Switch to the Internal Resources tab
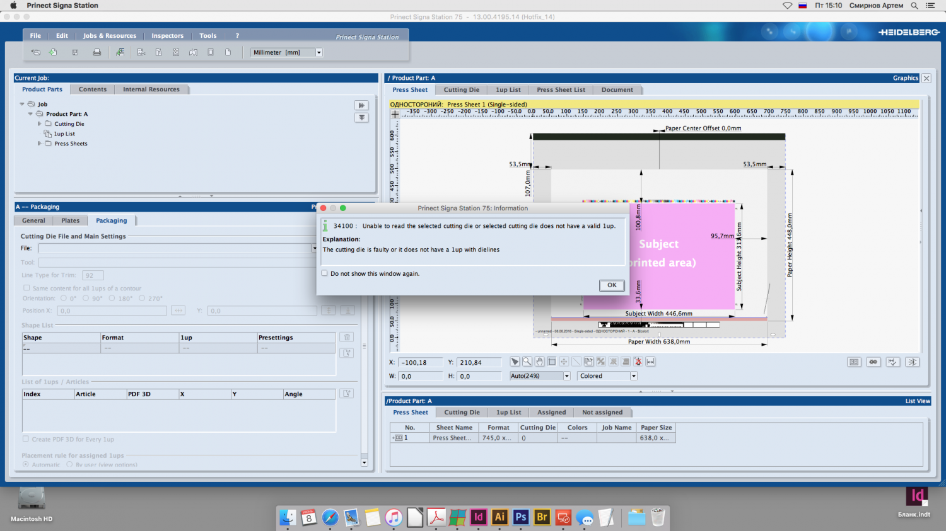946x531 pixels. tap(151, 89)
